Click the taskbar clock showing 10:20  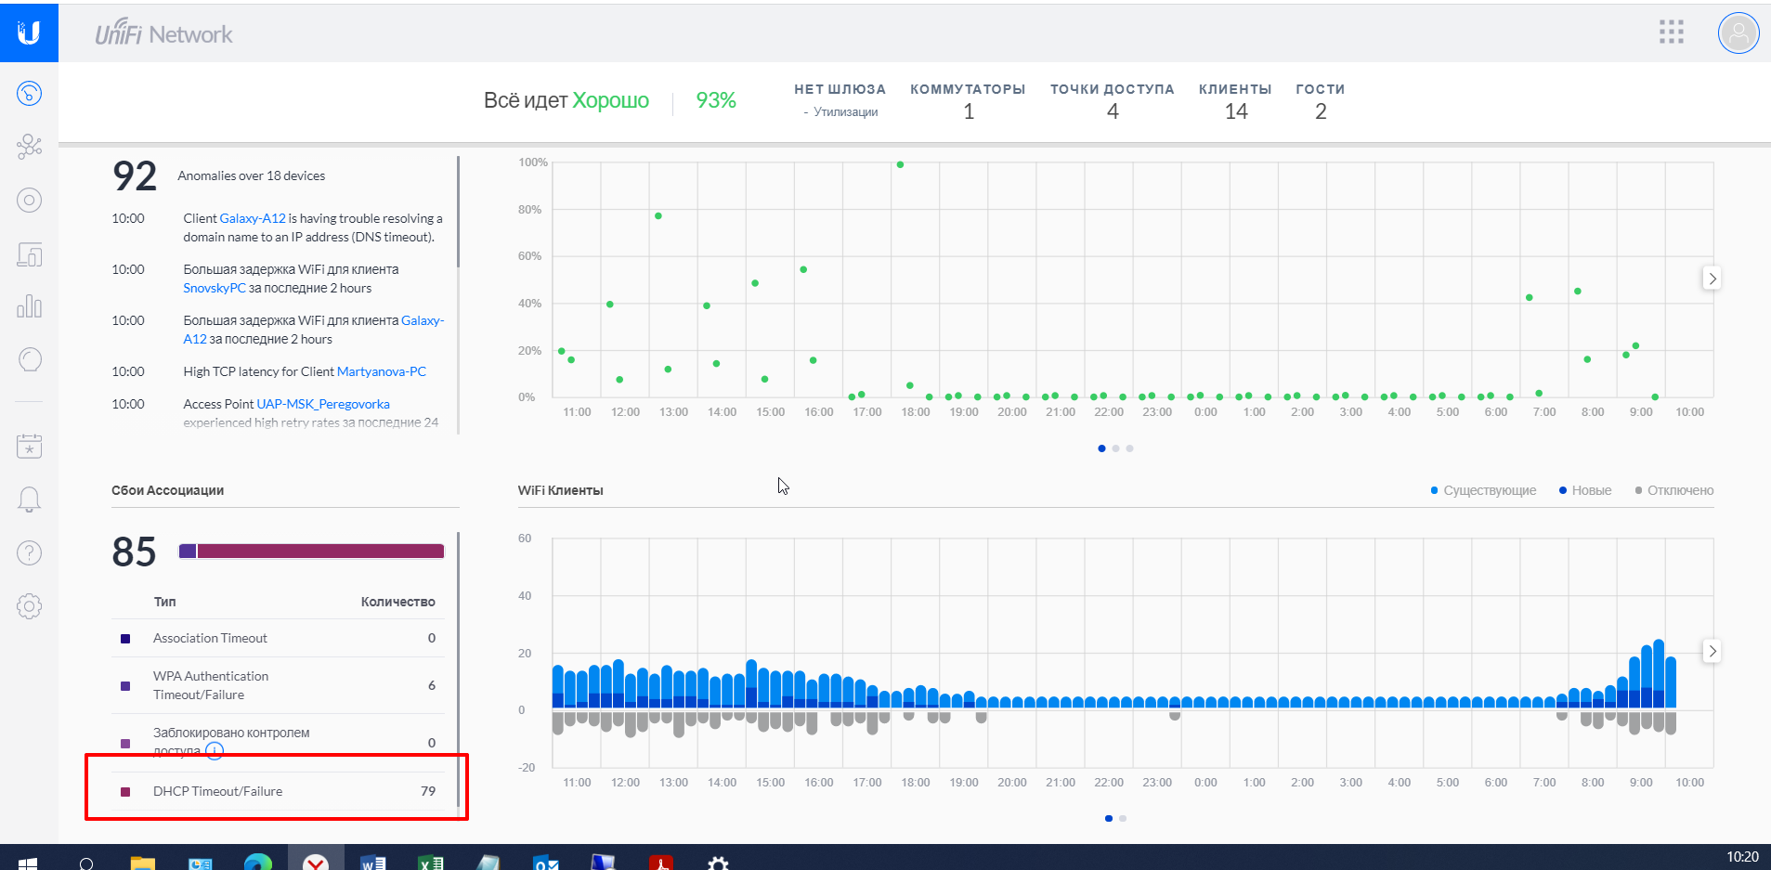[1742, 857]
